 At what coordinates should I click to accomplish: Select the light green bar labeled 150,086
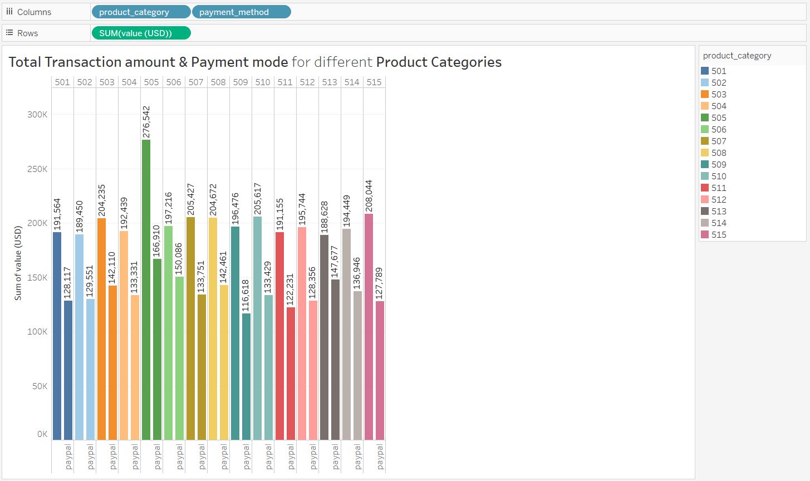tap(179, 358)
